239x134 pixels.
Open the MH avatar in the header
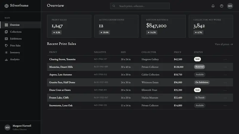pyautogui.click(x=230, y=6)
